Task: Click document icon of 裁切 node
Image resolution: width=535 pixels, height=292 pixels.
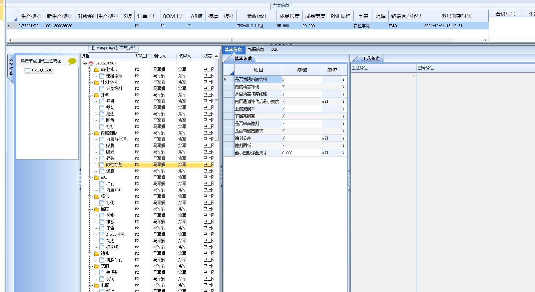Action: click(x=102, y=107)
